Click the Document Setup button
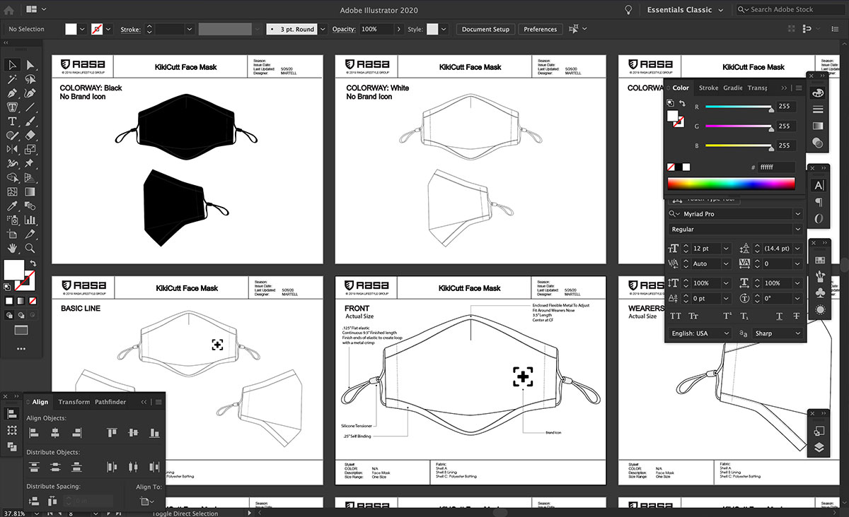The width and height of the screenshot is (849, 517). (485, 29)
